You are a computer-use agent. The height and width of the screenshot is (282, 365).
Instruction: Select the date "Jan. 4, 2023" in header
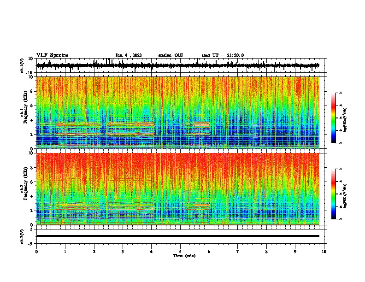pyautogui.click(x=129, y=55)
